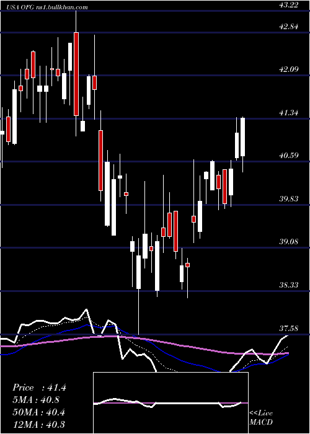Click the tall red candlestick below 42.84
310x434 pixels.
76,74
